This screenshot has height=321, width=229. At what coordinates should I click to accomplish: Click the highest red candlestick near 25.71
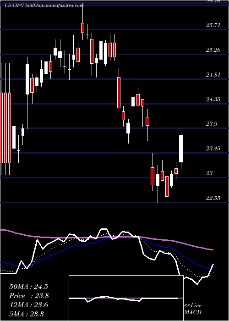coord(82,28)
